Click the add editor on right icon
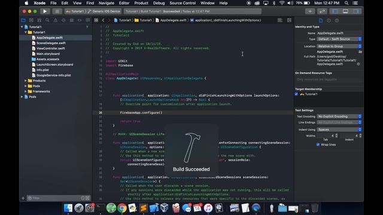383x215 pixels. pos(289,20)
